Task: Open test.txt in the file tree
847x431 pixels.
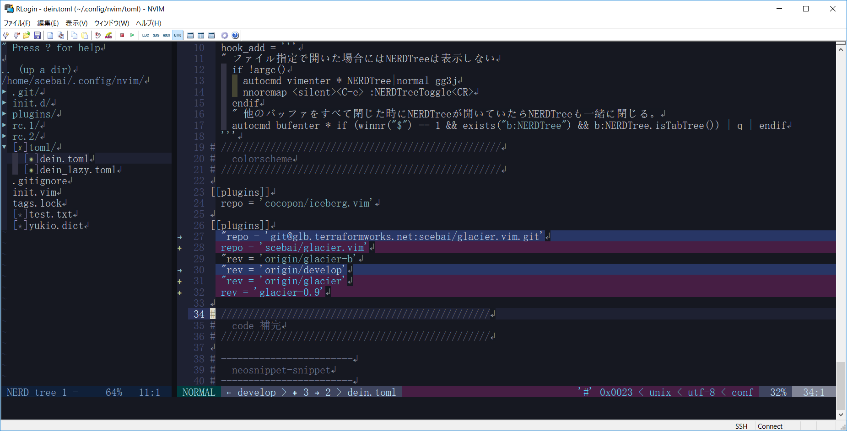Action: (x=50, y=214)
